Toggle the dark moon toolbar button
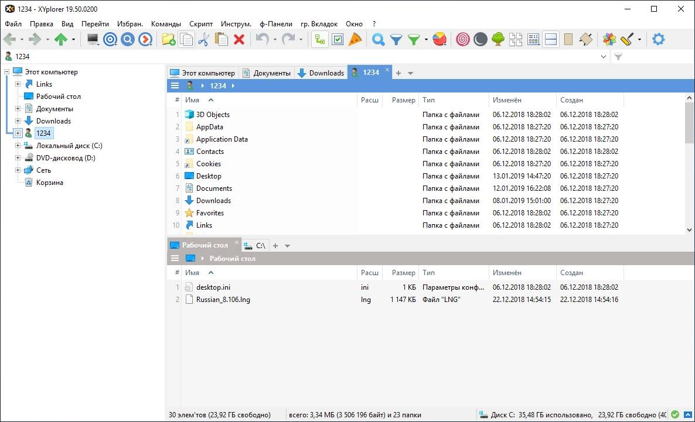This screenshot has width=695, height=422. click(480, 39)
